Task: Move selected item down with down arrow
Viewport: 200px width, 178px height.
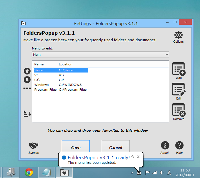Action: (x=27, y=80)
